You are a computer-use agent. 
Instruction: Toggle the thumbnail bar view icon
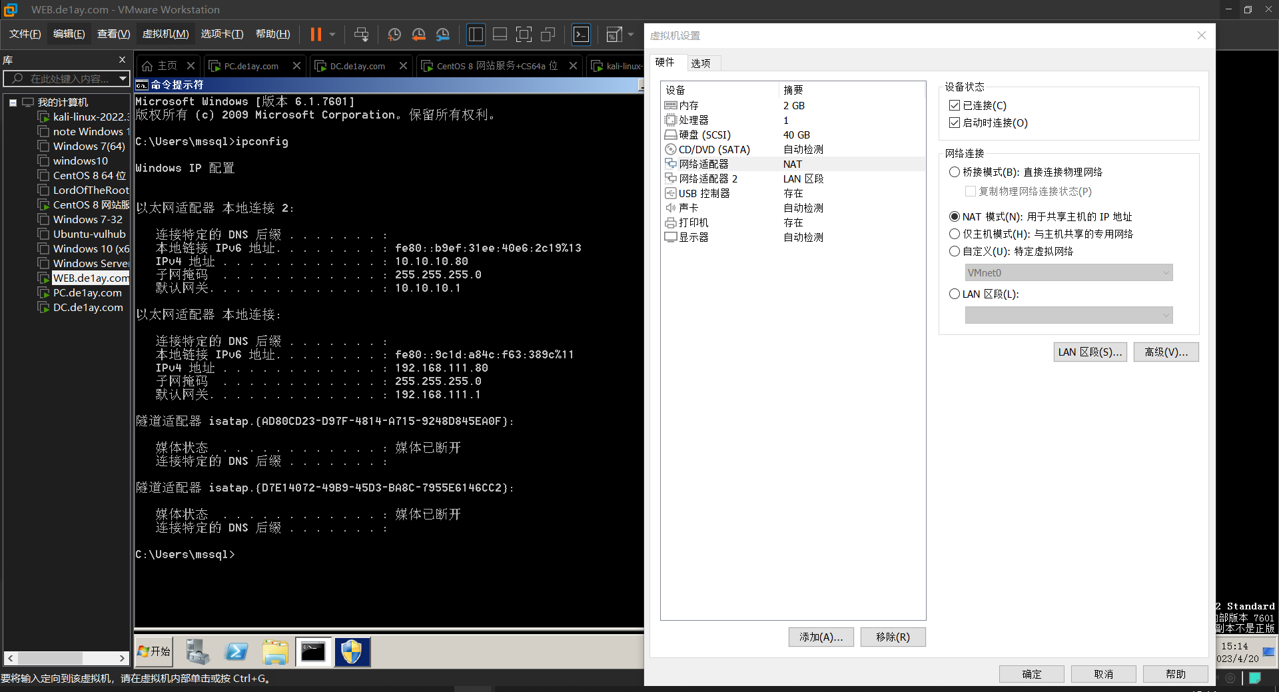[x=500, y=34]
